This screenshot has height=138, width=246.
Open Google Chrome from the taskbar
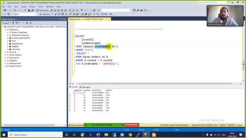point(130,135)
